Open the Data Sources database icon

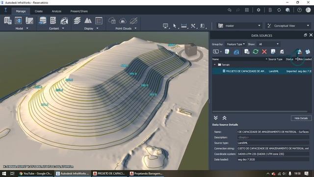(43, 21)
